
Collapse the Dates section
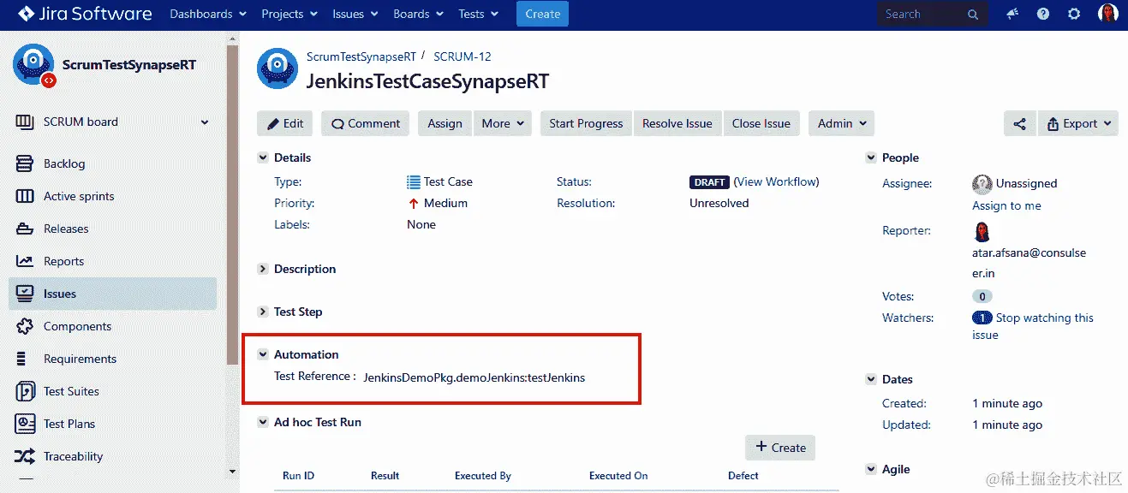tap(871, 379)
